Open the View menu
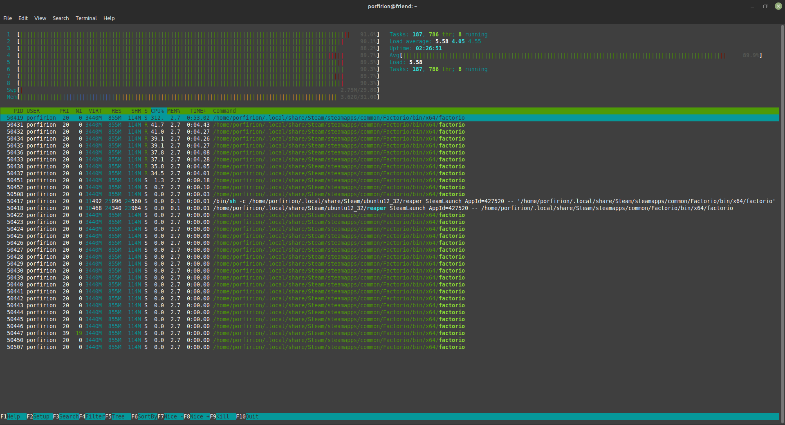785x425 pixels. coord(40,18)
